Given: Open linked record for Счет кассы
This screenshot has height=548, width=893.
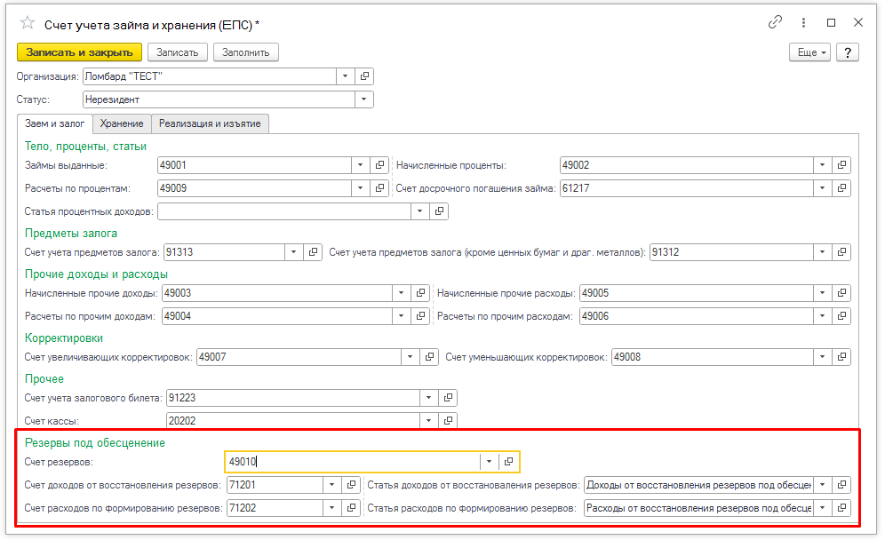Looking at the screenshot, I should tap(449, 420).
